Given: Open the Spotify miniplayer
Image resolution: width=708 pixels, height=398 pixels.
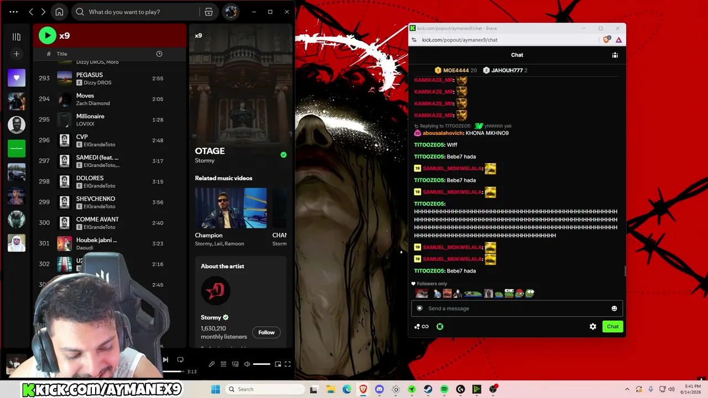Looking at the screenshot, I should click(x=278, y=364).
